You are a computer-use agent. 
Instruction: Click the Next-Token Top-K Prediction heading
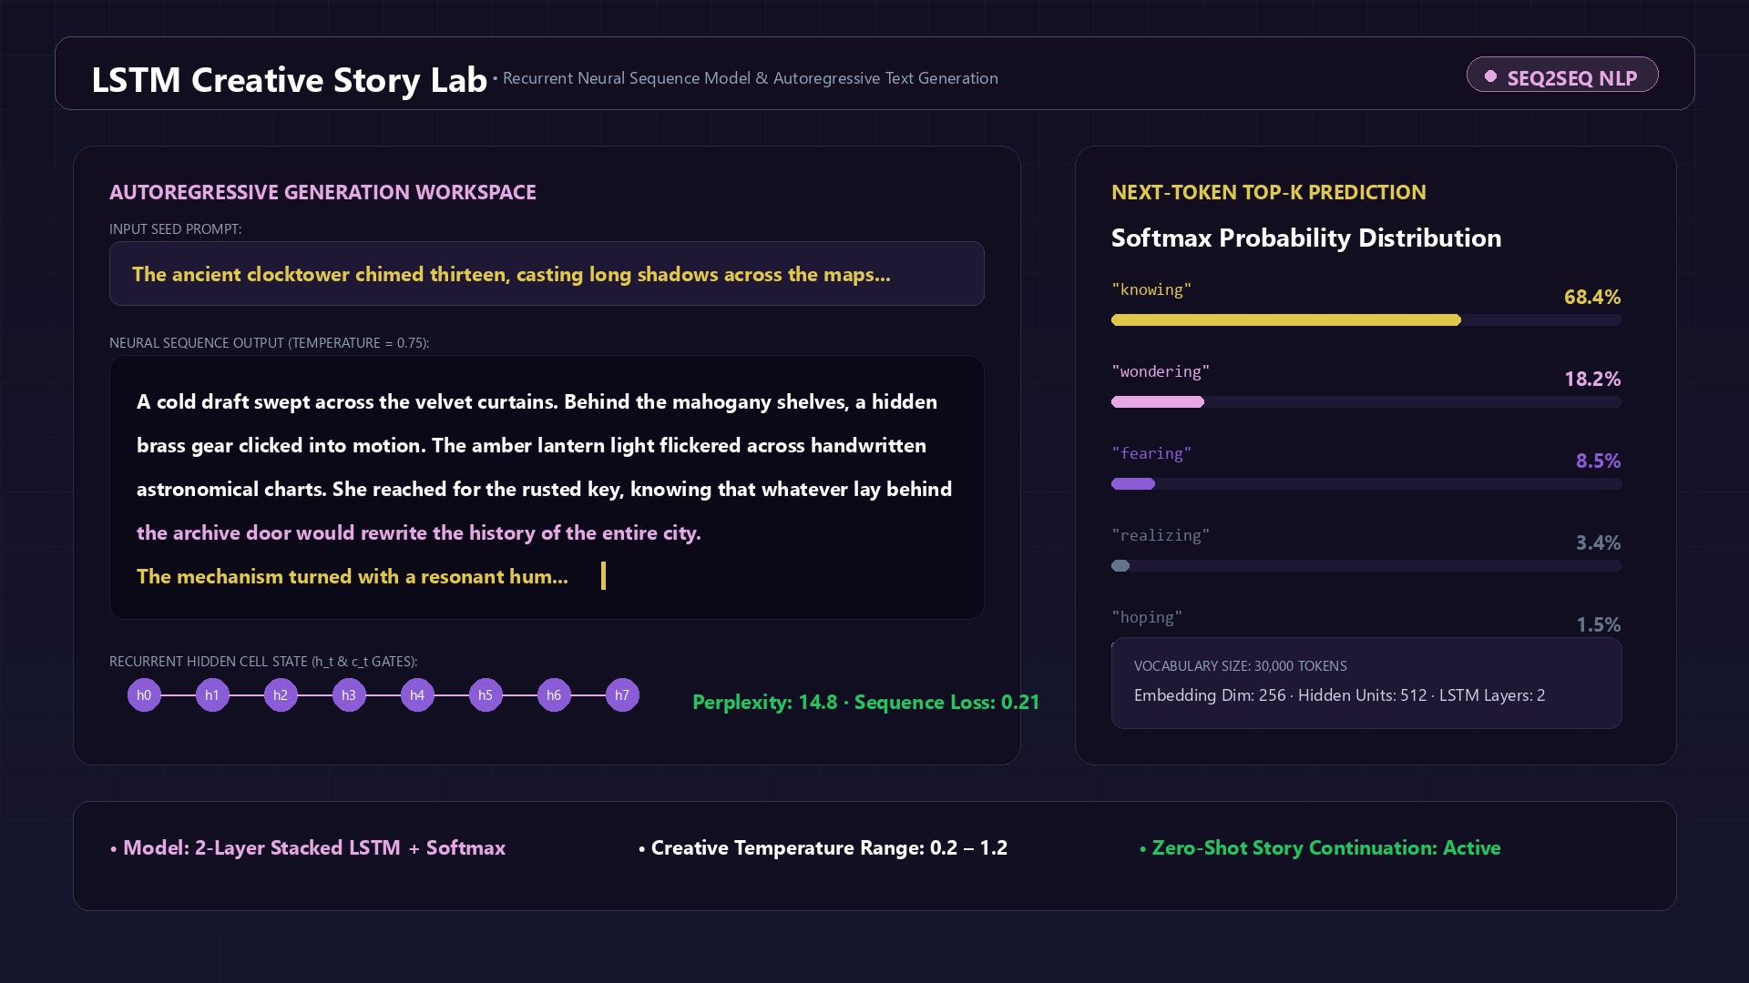tap(1269, 192)
